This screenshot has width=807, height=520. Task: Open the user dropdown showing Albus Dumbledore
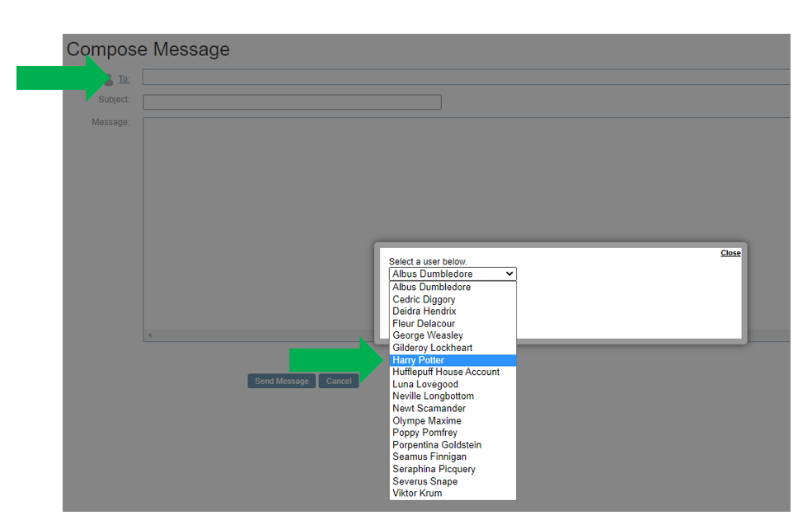click(x=453, y=274)
